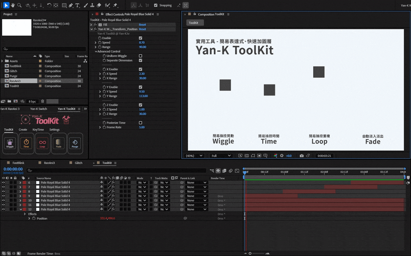
Task: Click the trash icon in Project panel
Action: 42,101
